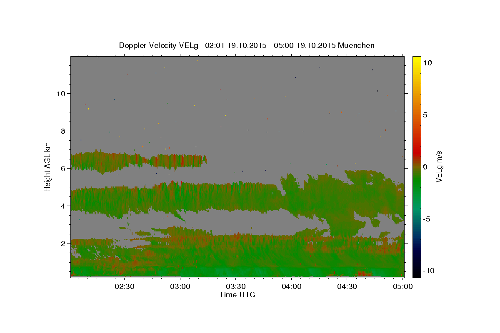Click the 'VELg m/s' colorbar label
Screen dimensions: 500x333
click(439, 166)
